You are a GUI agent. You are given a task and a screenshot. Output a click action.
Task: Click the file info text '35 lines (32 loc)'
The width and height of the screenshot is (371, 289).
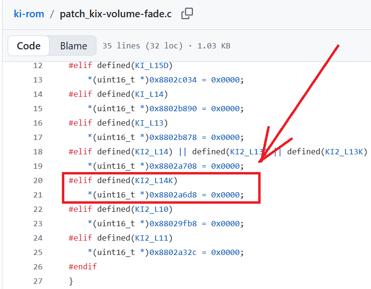pyautogui.click(x=143, y=46)
